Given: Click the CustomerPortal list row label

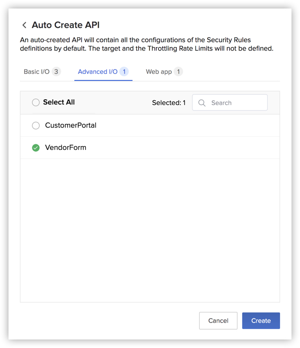Looking at the screenshot, I should coord(71,125).
